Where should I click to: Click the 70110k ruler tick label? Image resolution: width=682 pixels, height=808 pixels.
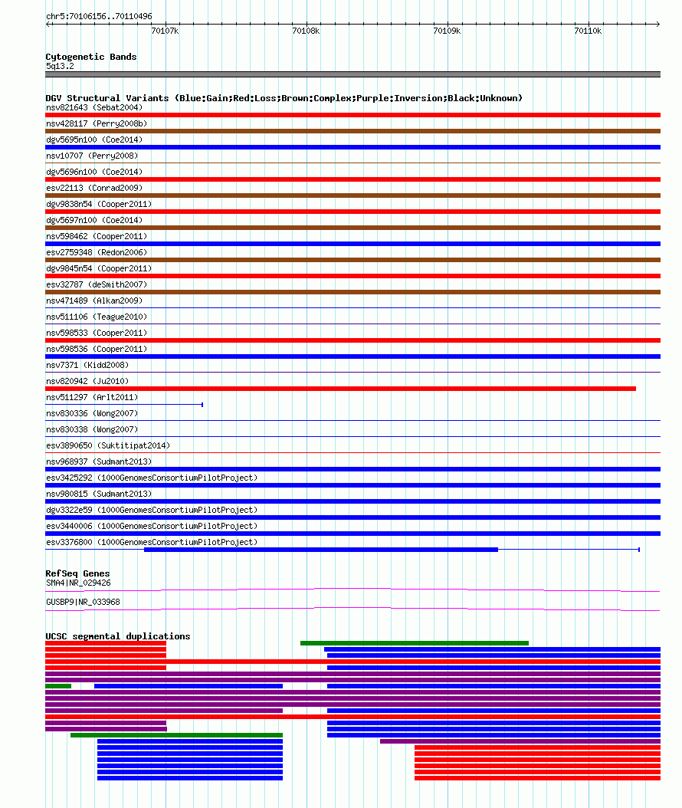click(589, 31)
